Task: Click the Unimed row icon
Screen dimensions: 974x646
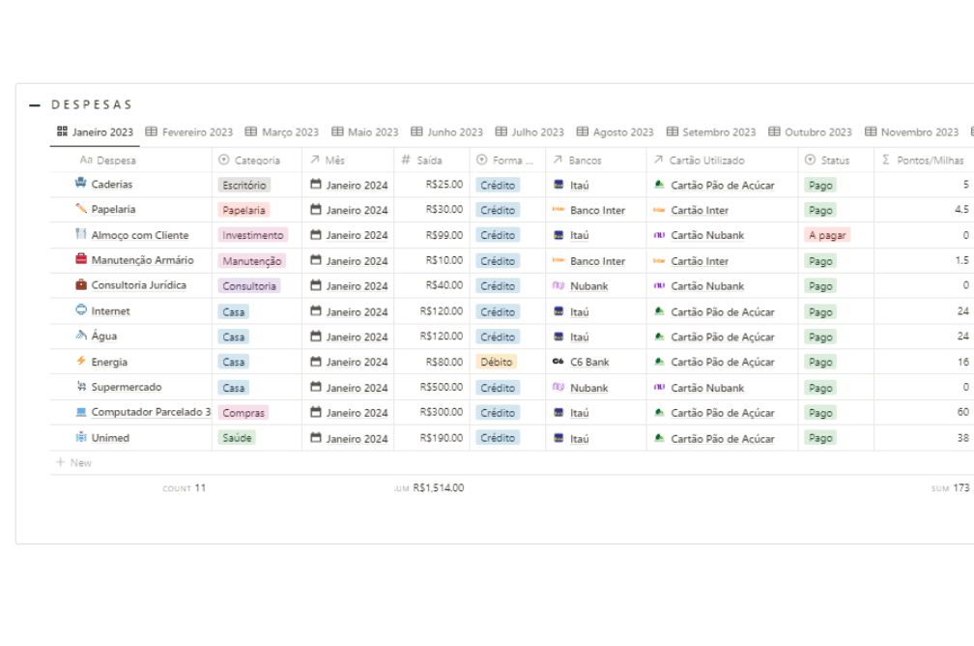Action: (81, 438)
